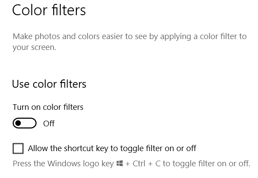
Task: Click the Windows logo icon in shortcut hint
Action: (119, 163)
